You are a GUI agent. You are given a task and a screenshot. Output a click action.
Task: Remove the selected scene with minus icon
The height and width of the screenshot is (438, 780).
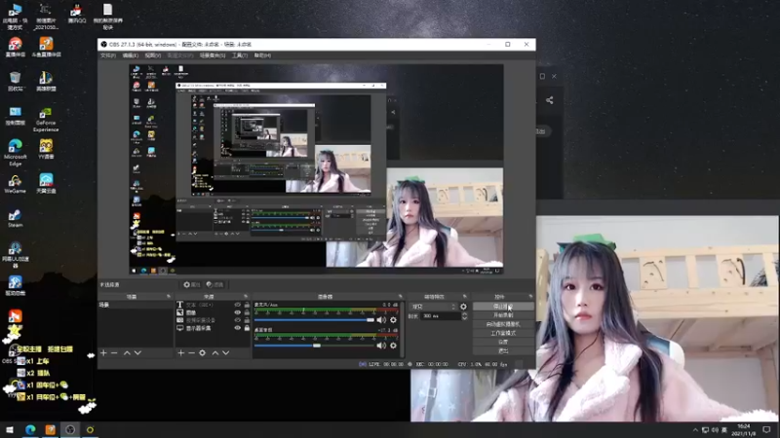[114, 353]
